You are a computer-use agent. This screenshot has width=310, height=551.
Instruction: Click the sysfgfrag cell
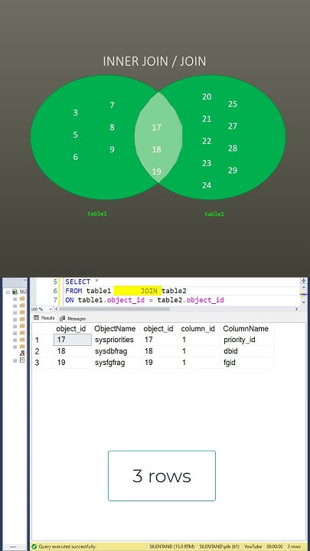coord(116,362)
